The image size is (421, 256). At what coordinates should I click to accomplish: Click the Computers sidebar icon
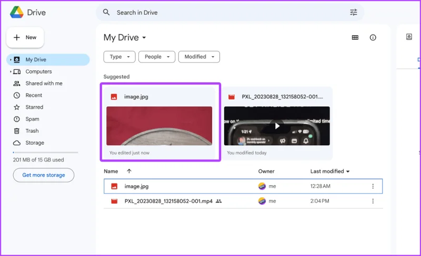point(17,71)
